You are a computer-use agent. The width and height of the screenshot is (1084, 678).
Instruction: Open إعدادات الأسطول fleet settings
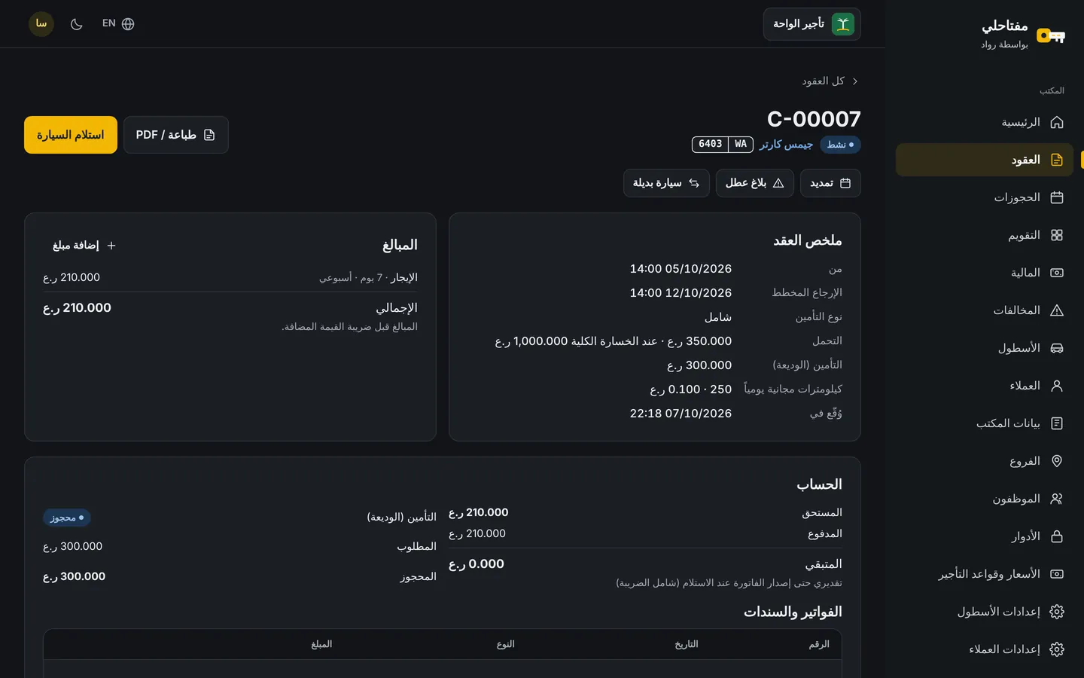(x=985, y=612)
